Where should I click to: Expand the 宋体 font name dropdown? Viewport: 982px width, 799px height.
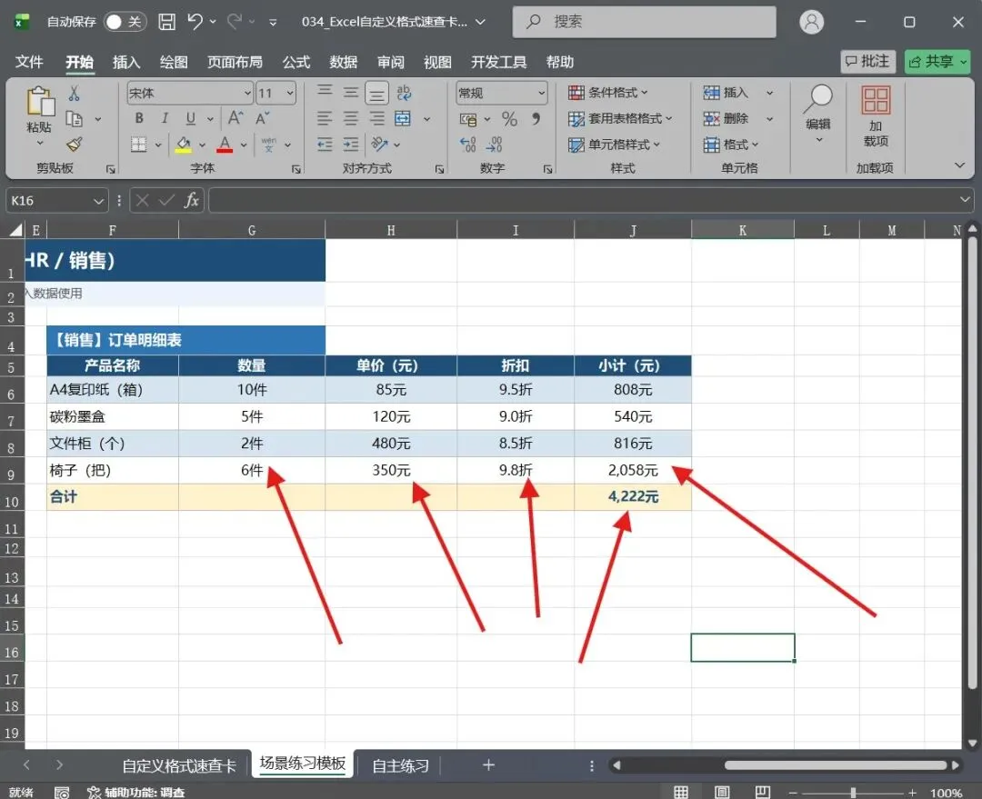point(246,94)
